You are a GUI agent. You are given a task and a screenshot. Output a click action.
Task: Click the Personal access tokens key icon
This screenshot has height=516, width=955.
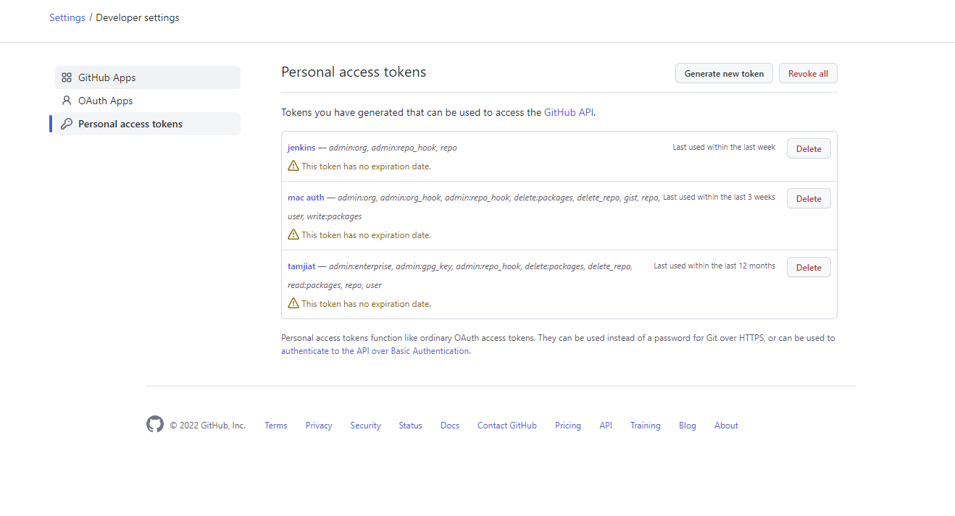coord(67,124)
